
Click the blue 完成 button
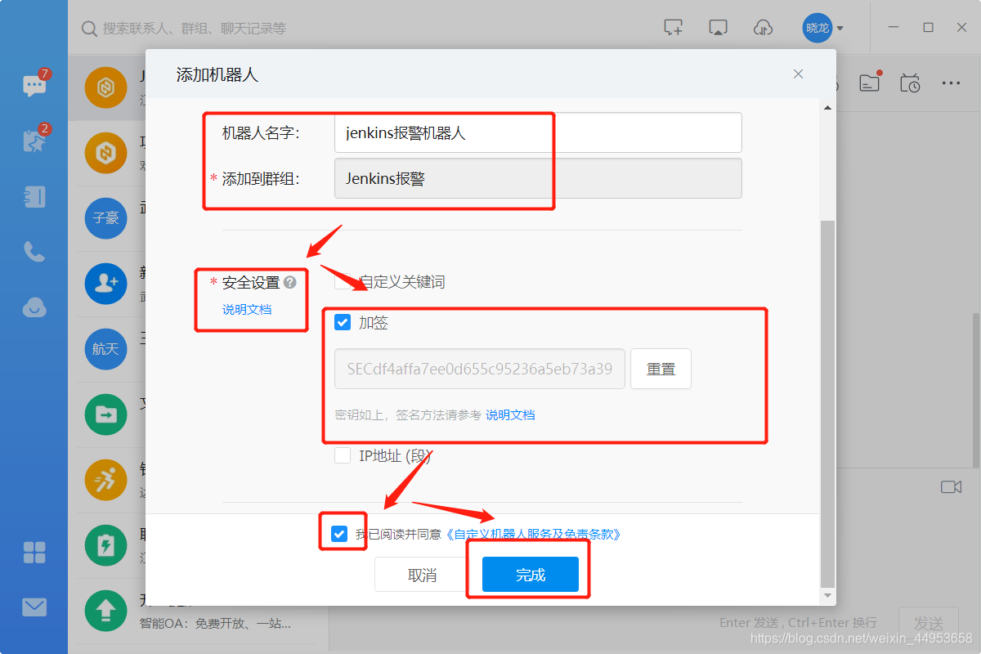(531, 575)
